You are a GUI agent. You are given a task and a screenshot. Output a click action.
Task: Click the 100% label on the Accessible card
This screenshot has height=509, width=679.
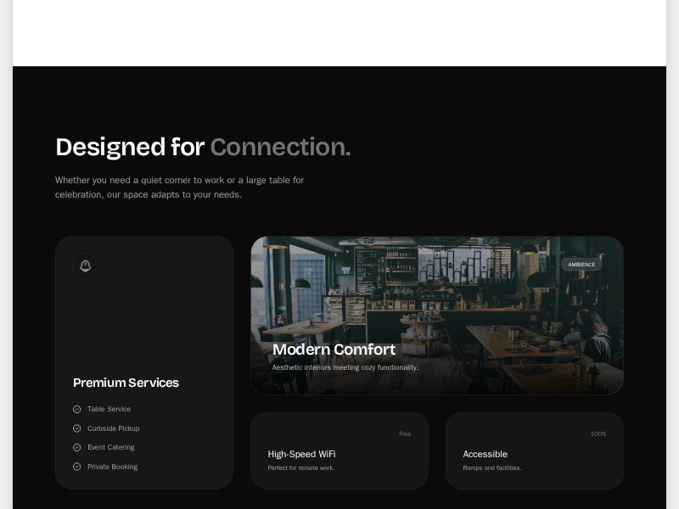(x=598, y=433)
